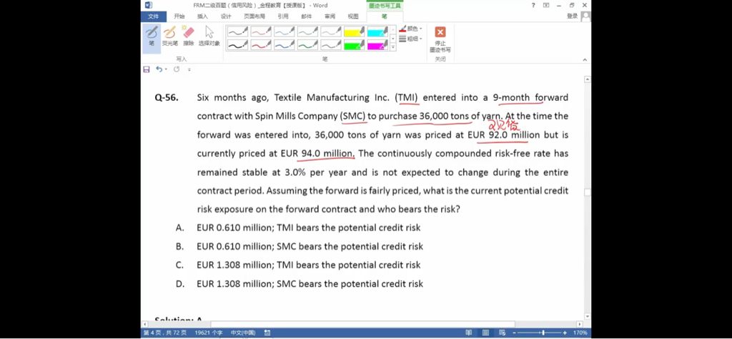Switch to Print Layout view in status bar
Viewport: 732px width, 339px height.
pyautogui.click(x=485, y=333)
